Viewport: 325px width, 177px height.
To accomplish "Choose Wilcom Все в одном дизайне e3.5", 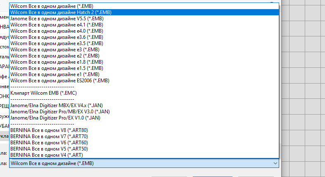I will [144, 43].
